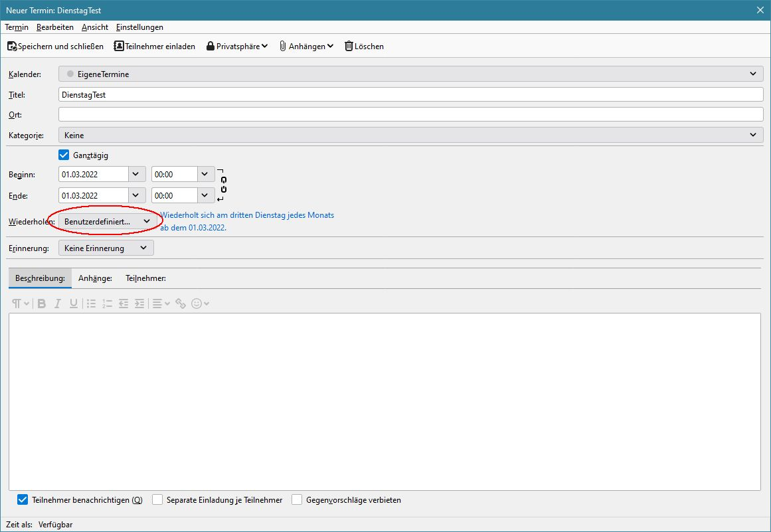Viewport: 771px width, 532px height.
Task: Open the Ansicht menu
Action: (x=95, y=27)
